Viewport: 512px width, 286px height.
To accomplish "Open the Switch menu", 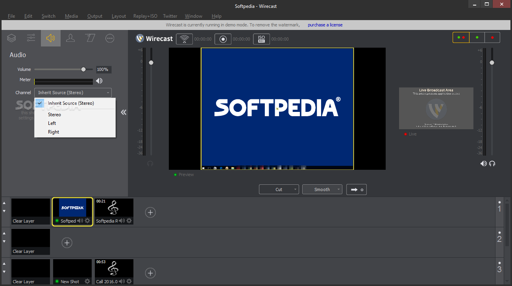I will (48, 16).
